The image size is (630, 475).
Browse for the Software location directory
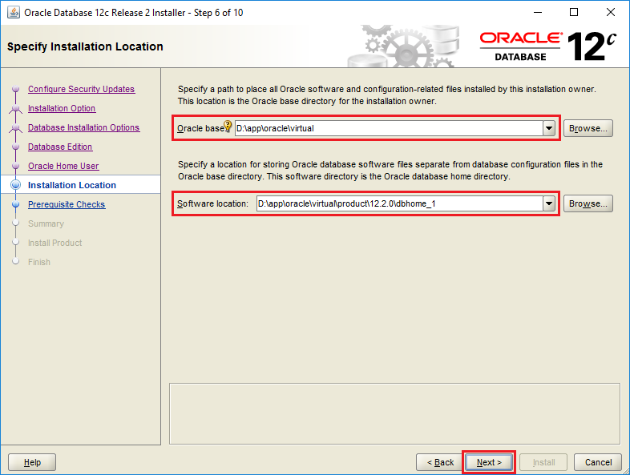click(x=588, y=203)
